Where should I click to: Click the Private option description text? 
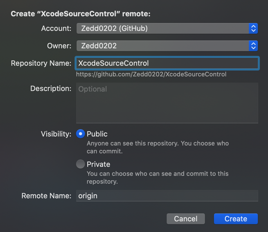158,178
